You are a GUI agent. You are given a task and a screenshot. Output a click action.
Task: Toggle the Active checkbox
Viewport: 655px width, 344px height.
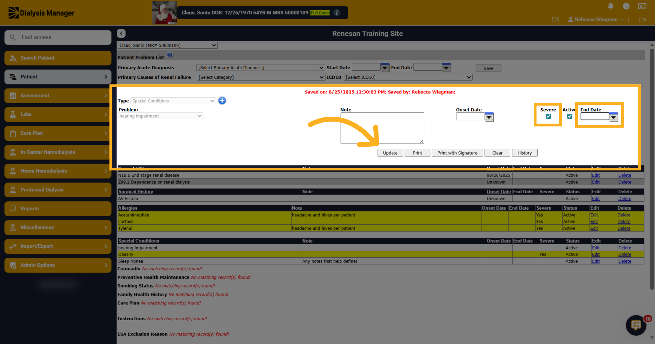point(570,116)
